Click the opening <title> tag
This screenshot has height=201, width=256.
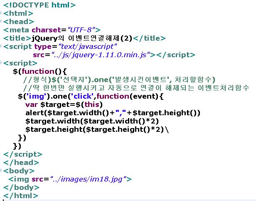click(17, 38)
